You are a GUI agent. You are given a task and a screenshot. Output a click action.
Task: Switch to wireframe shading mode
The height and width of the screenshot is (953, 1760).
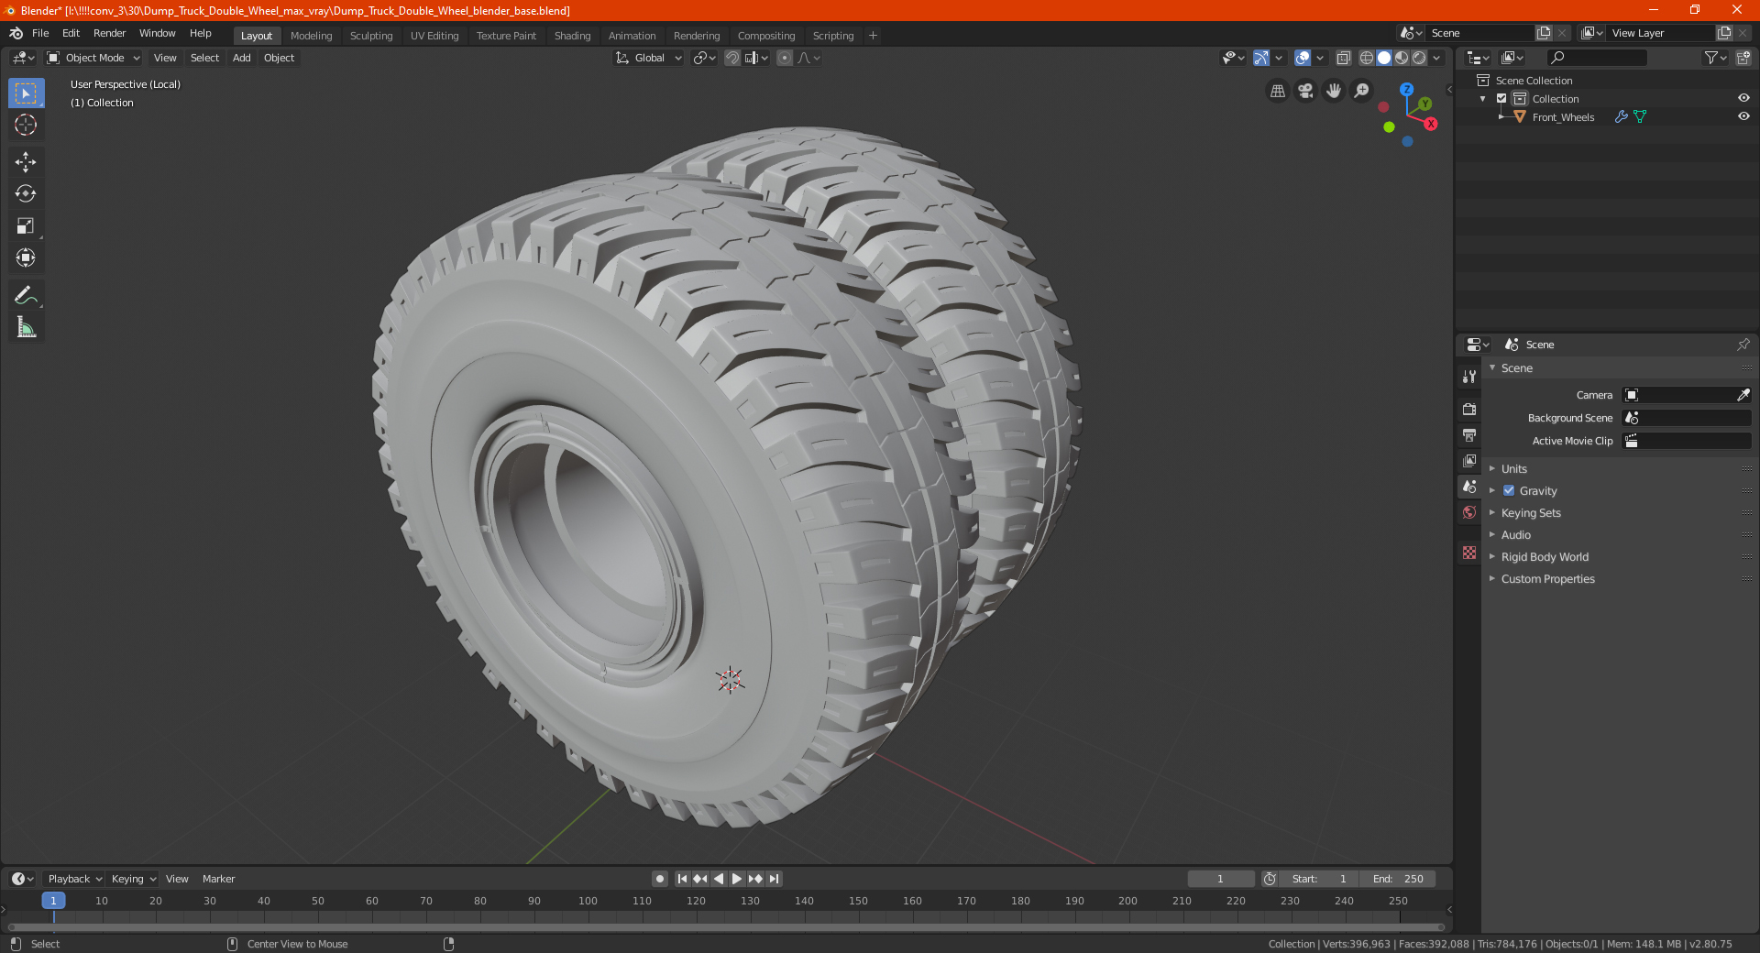[1367, 58]
